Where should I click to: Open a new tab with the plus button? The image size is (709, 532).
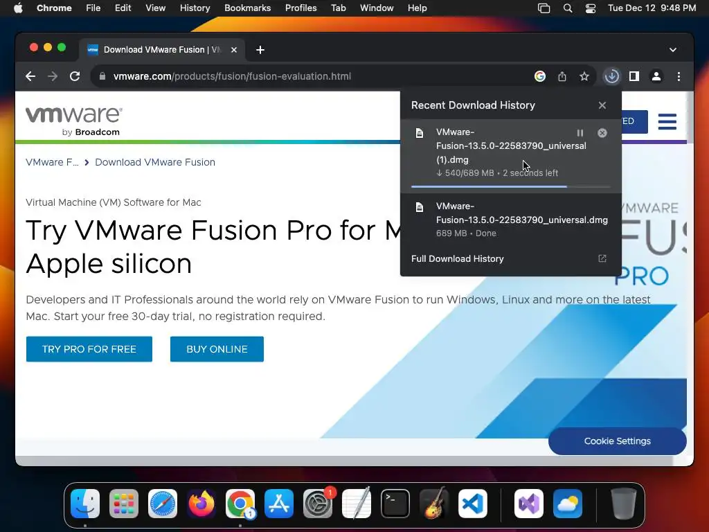click(x=260, y=50)
